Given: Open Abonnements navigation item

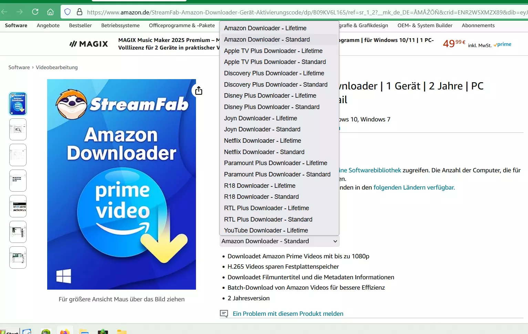Looking at the screenshot, I should pyautogui.click(x=478, y=25).
